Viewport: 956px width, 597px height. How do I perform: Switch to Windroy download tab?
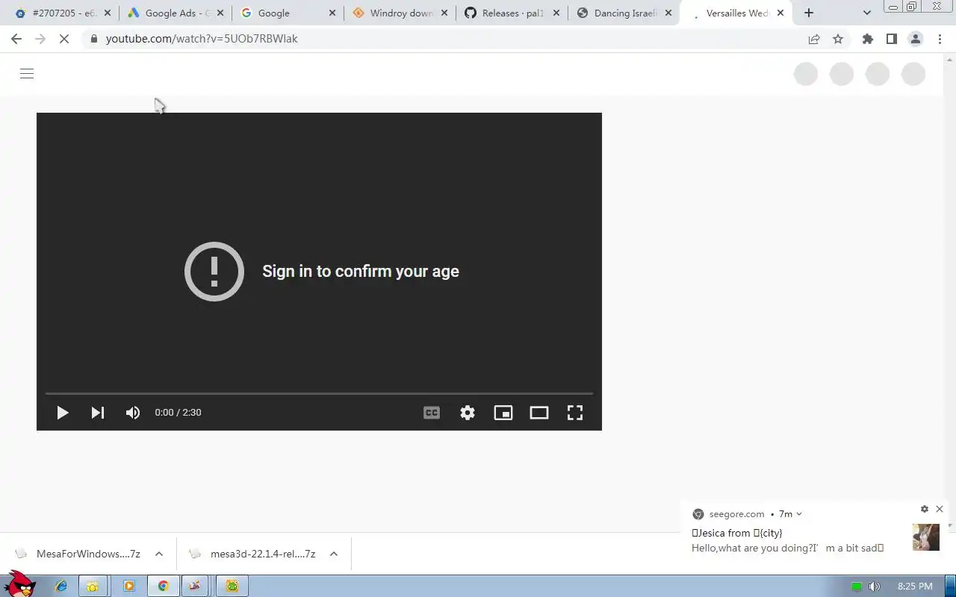coord(400,13)
